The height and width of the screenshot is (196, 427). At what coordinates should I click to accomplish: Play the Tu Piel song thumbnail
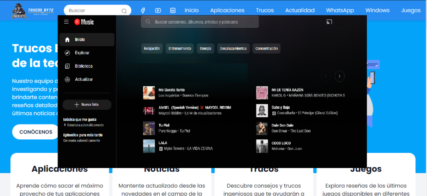click(149, 128)
